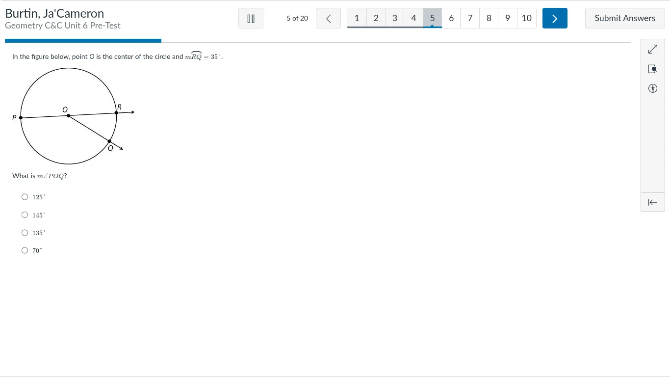This screenshot has width=670, height=377.
Task: Select the 125° answer choice
Action: click(25, 197)
